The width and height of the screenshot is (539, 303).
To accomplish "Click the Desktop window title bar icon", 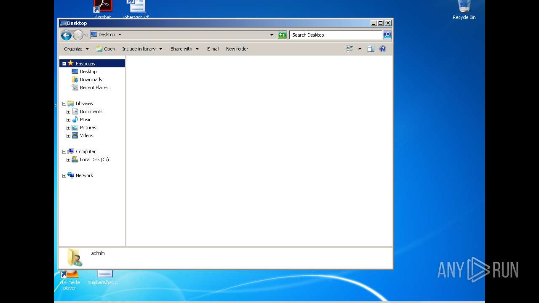I will (63, 23).
